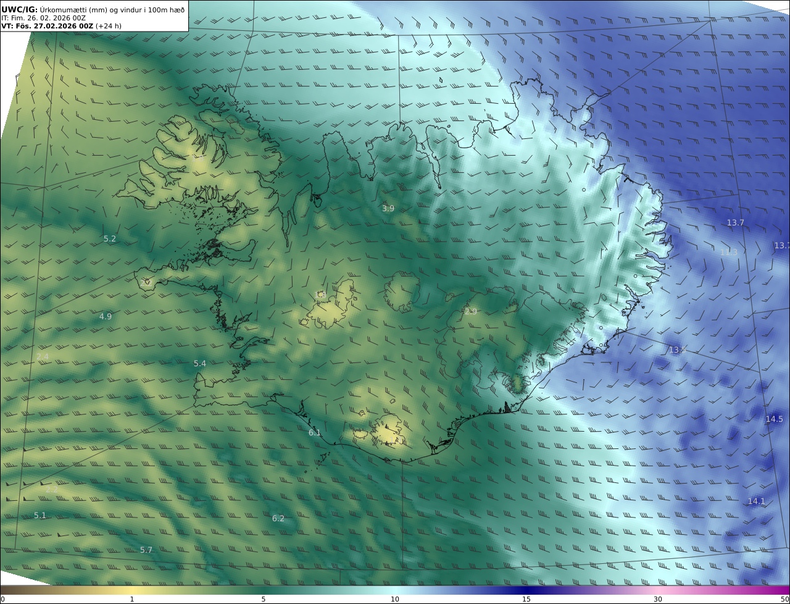
Task: Click the initial time line 'IT: Fim. 26. 02. 2026 00Z'
Action: point(44,18)
